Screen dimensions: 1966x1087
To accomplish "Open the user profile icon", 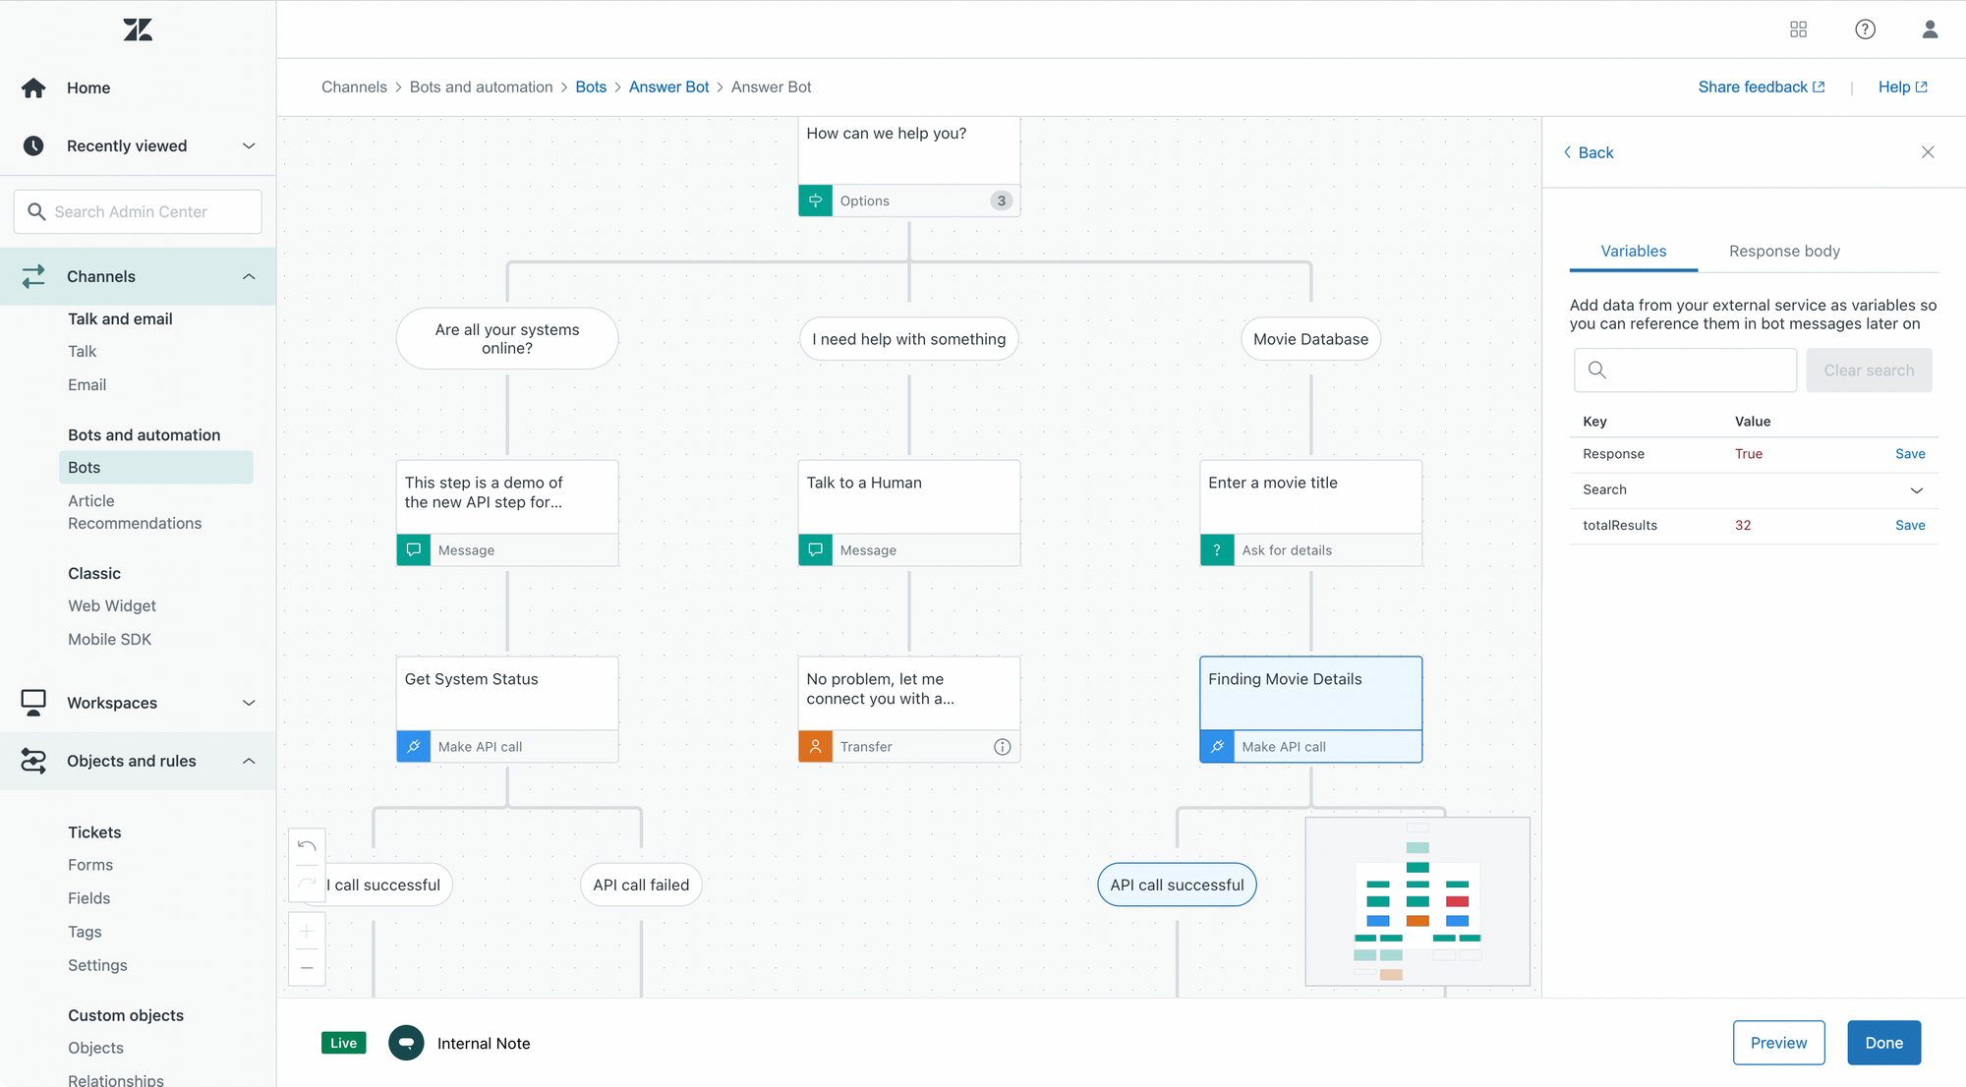I will (1930, 29).
